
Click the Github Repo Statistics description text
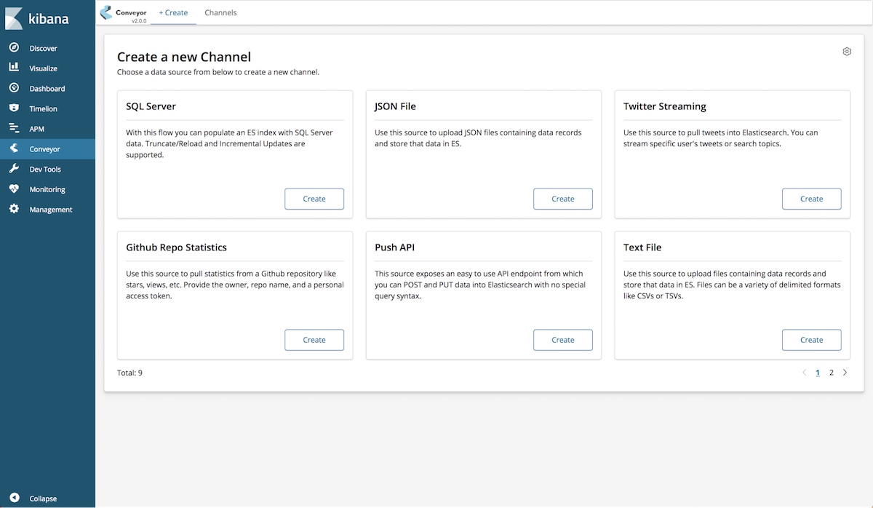pyautogui.click(x=235, y=285)
